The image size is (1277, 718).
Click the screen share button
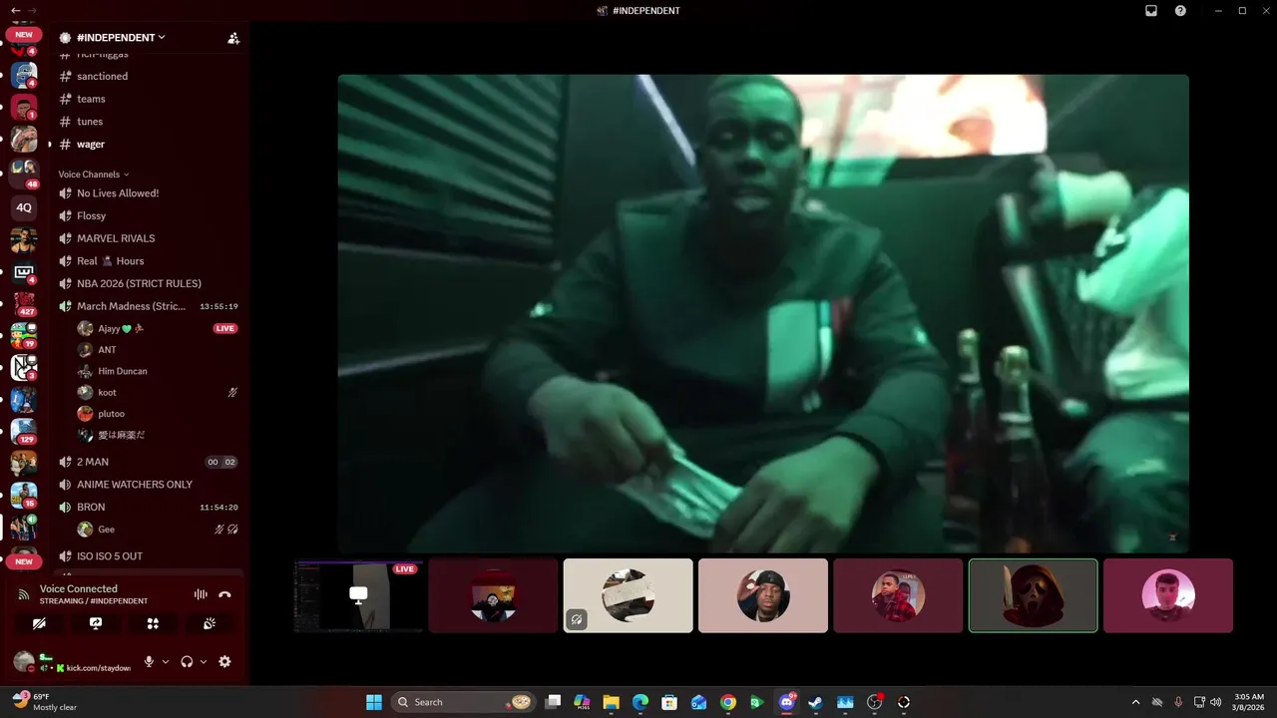click(x=96, y=623)
